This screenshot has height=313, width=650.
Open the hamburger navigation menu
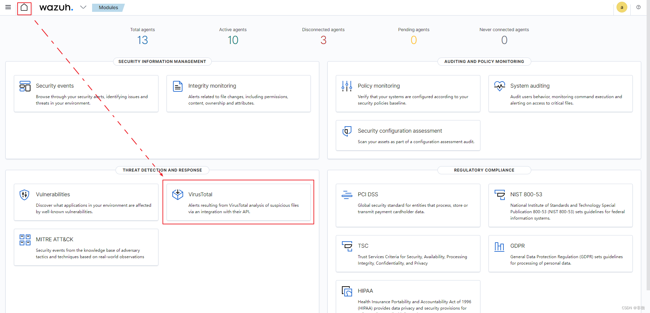point(8,7)
